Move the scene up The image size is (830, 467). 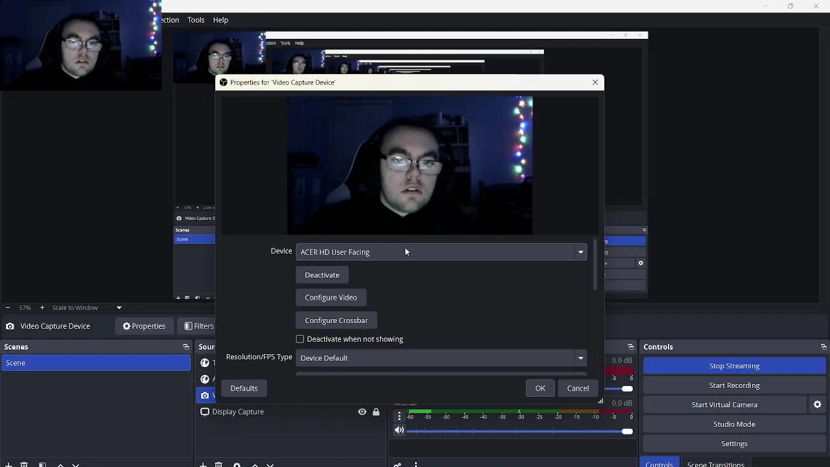60,464
